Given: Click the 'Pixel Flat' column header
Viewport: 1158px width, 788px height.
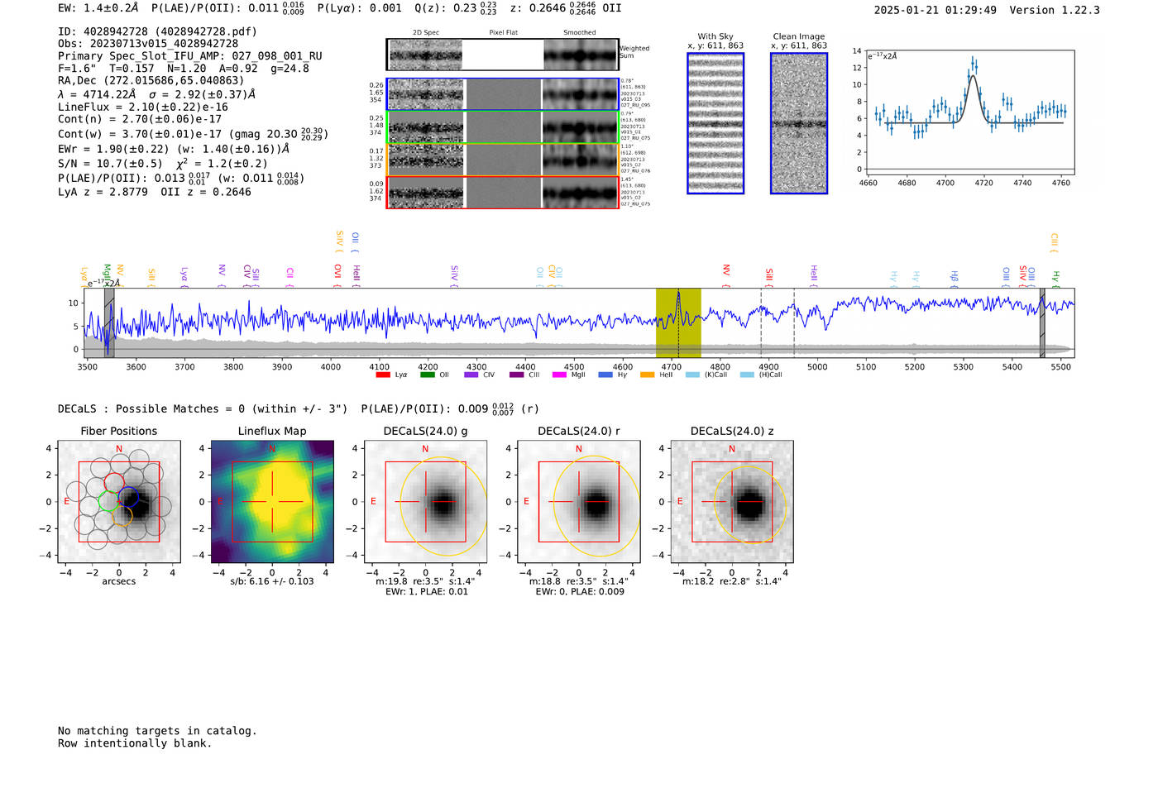Looking at the screenshot, I should pyautogui.click(x=503, y=33).
